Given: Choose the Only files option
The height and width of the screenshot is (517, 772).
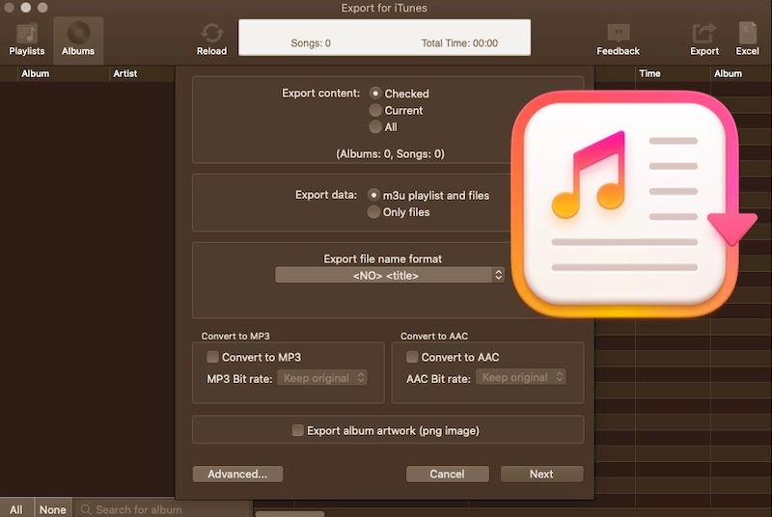Looking at the screenshot, I should [x=373, y=212].
